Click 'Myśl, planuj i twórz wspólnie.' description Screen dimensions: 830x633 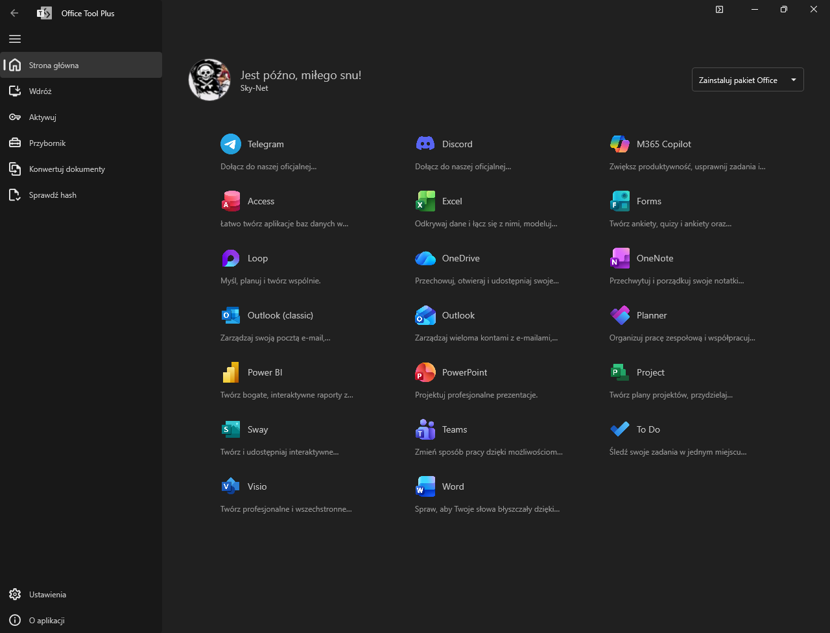[270, 281]
